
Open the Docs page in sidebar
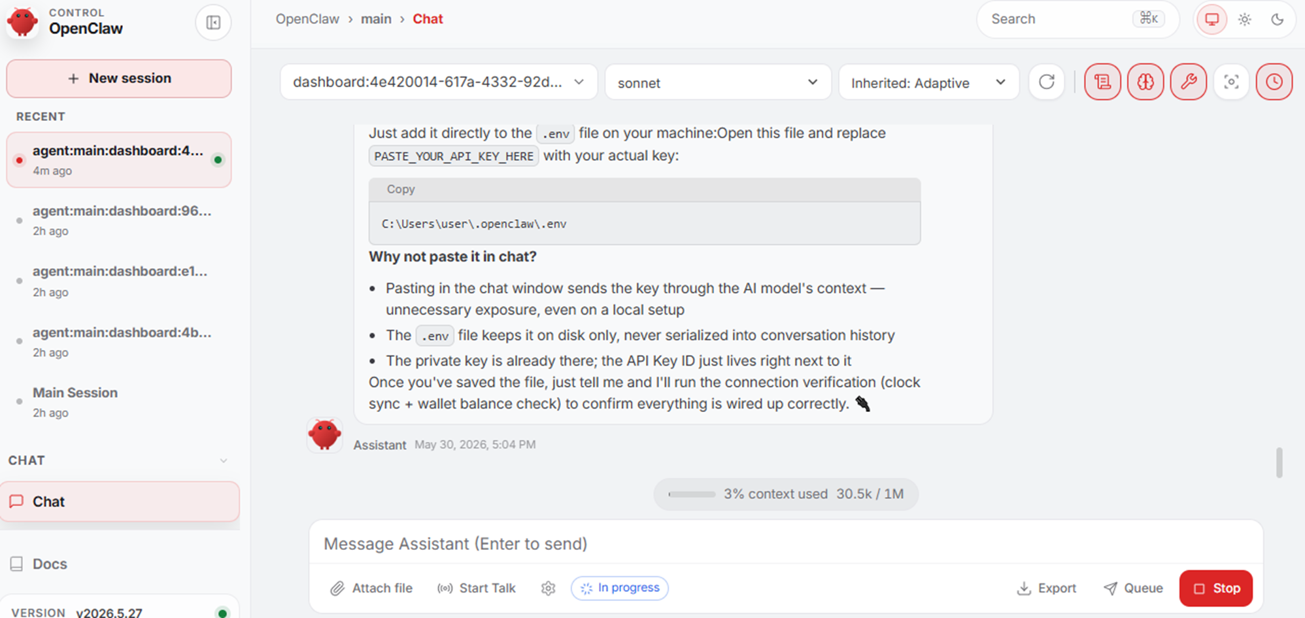click(120, 564)
